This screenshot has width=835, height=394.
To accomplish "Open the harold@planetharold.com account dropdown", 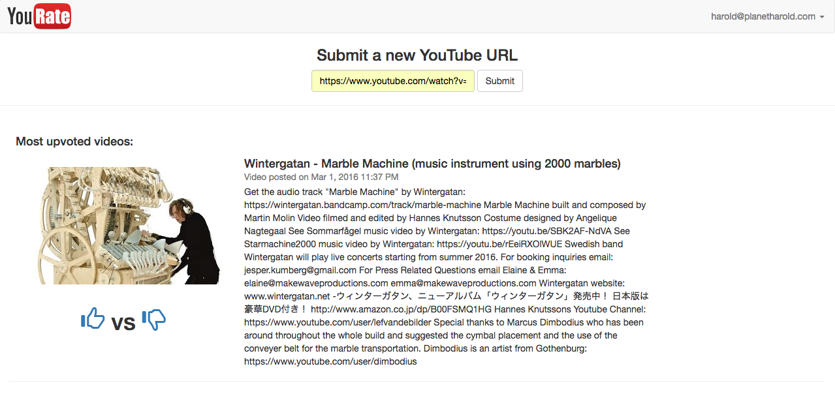I will (x=767, y=16).
